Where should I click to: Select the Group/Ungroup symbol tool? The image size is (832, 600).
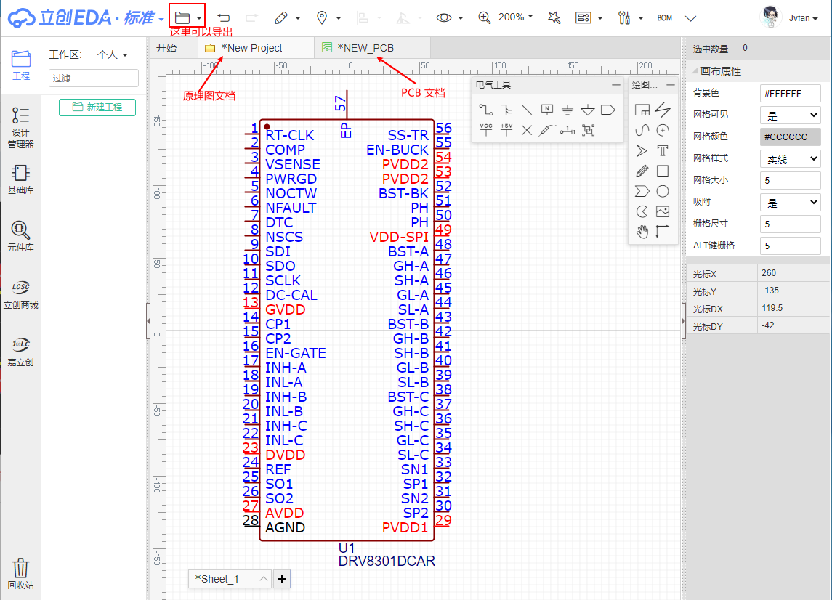tap(588, 130)
